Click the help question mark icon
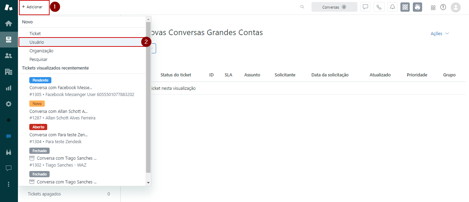Screen dimensions: 469x202 443,7
